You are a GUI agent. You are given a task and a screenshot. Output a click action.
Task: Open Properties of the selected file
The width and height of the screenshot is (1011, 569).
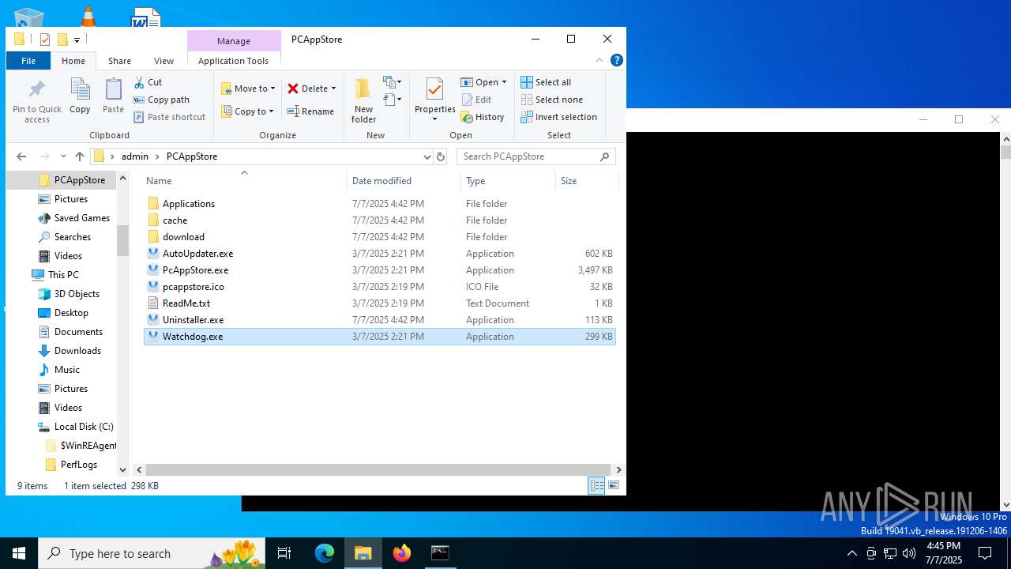click(x=434, y=101)
